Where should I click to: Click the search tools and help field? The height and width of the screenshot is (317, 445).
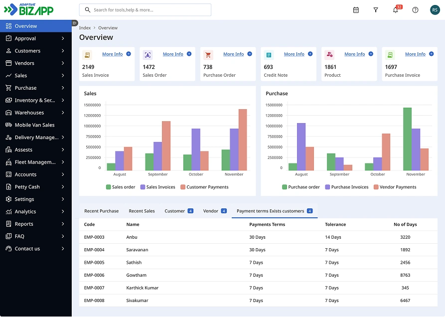(x=145, y=10)
